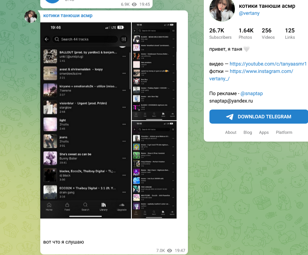
Task: Click the BALLOUT track cover art
Action: 50,56
